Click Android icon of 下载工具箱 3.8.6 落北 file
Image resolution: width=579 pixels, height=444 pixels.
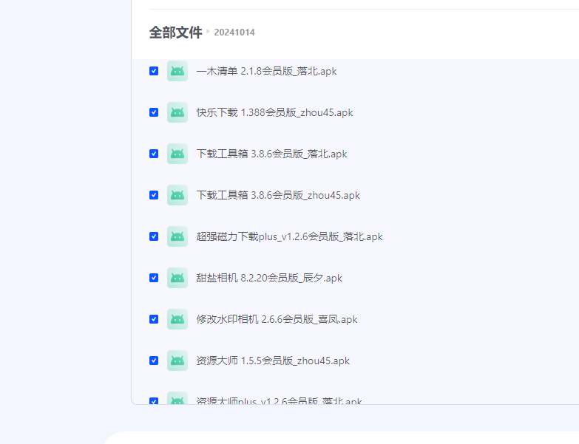(x=177, y=154)
